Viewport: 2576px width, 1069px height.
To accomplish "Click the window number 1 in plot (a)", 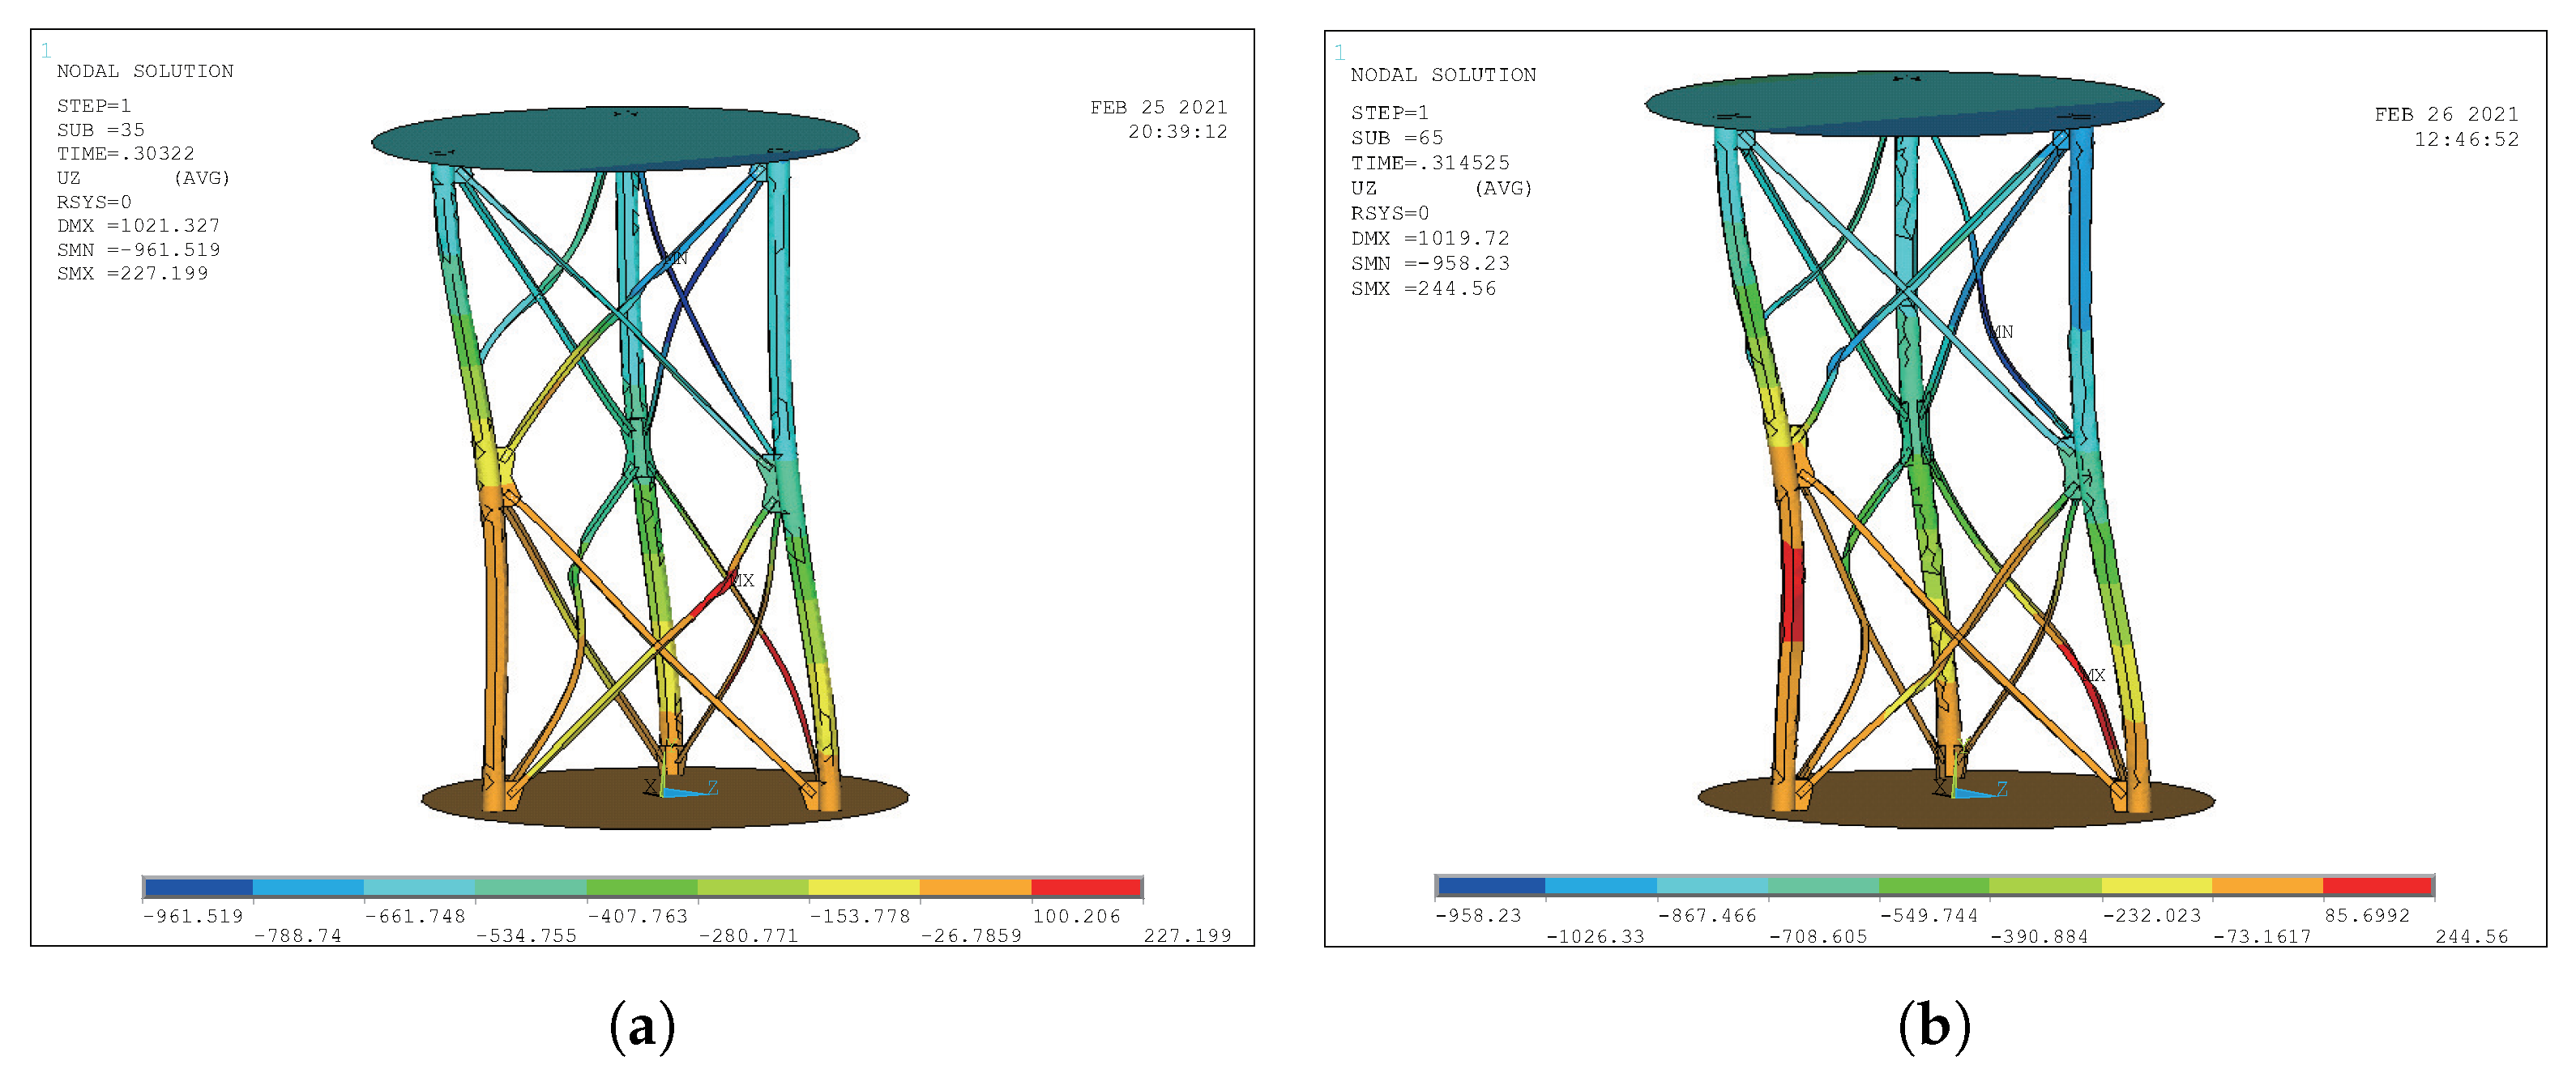I will [45, 50].
